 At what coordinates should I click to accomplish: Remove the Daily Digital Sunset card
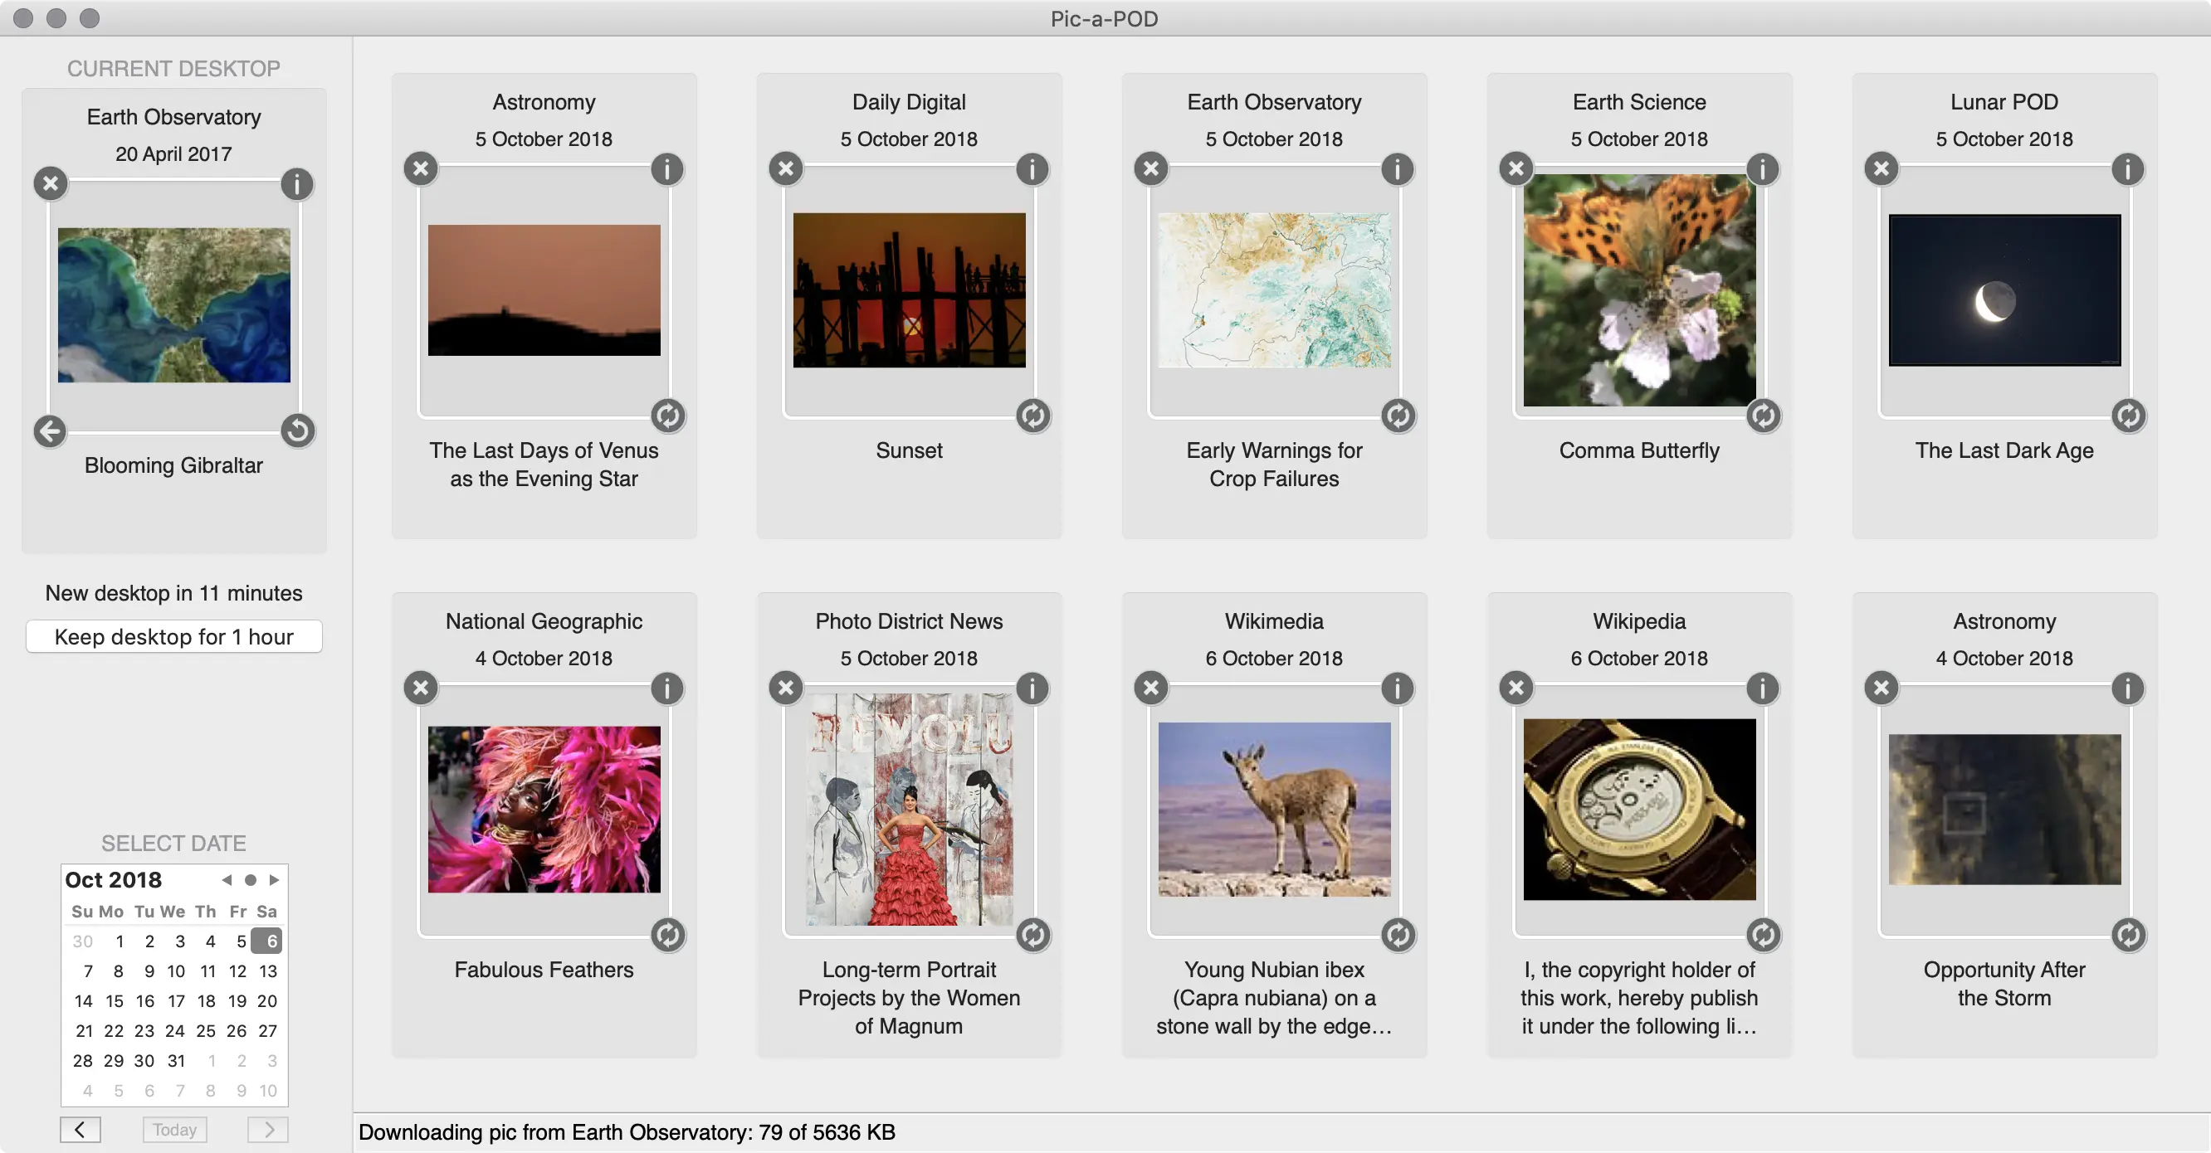(x=785, y=169)
